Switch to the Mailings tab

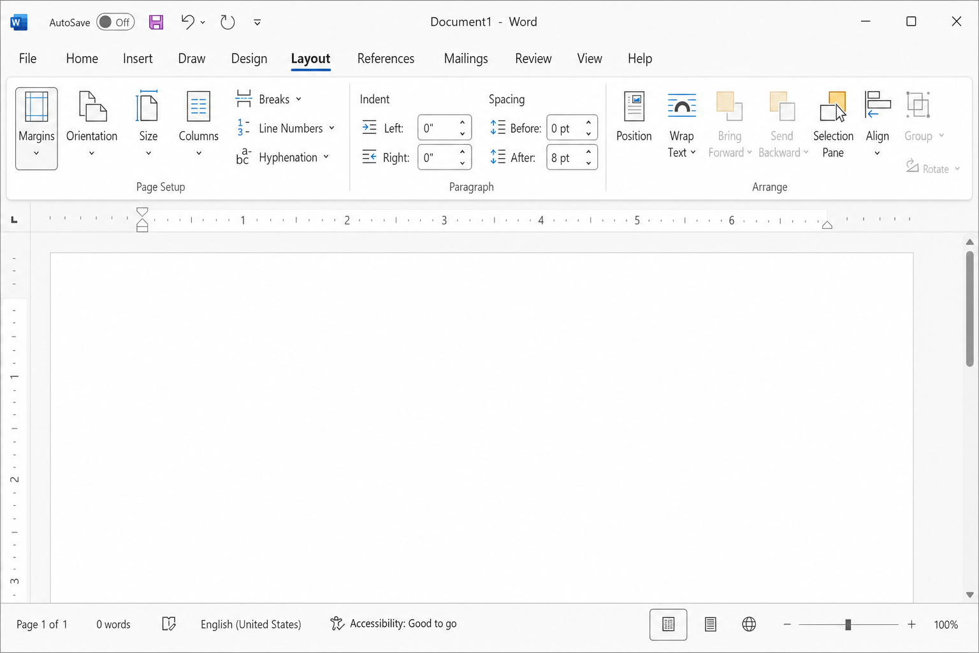click(466, 59)
